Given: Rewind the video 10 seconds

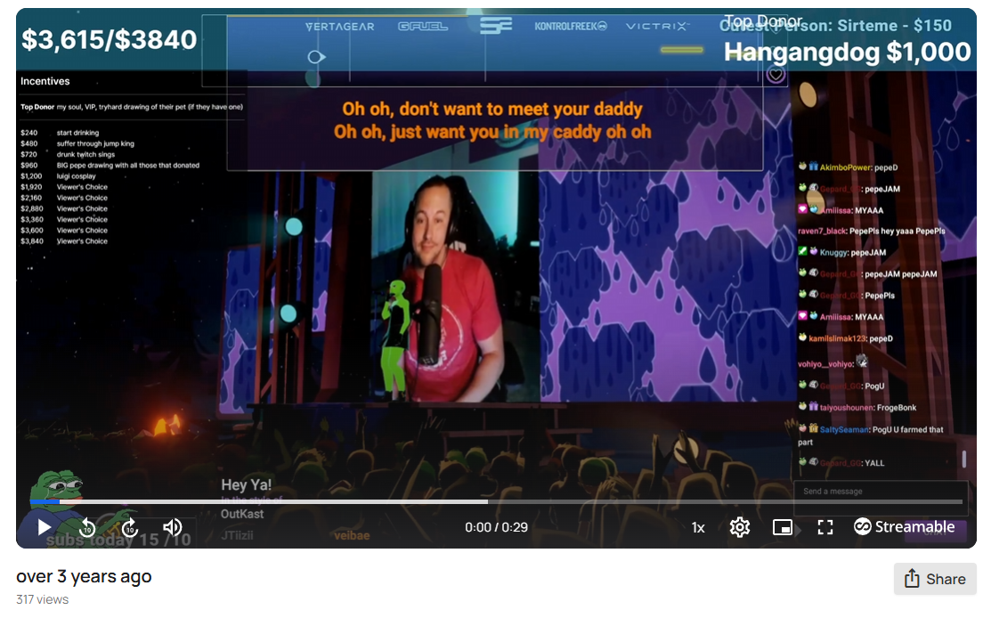Looking at the screenshot, I should pyautogui.click(x=88, y=527).
